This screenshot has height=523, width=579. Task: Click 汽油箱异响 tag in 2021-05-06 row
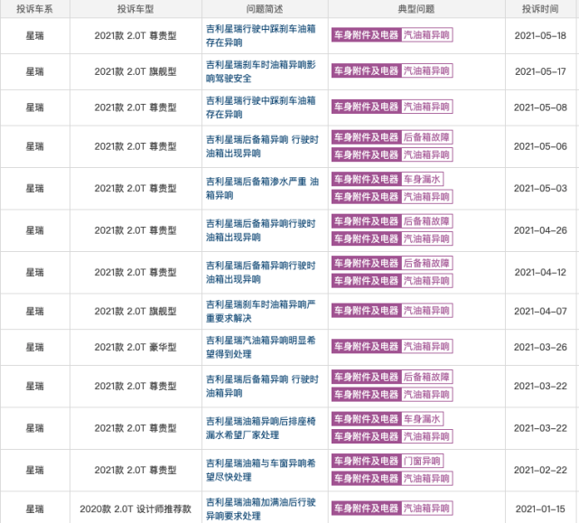(426, 154)
